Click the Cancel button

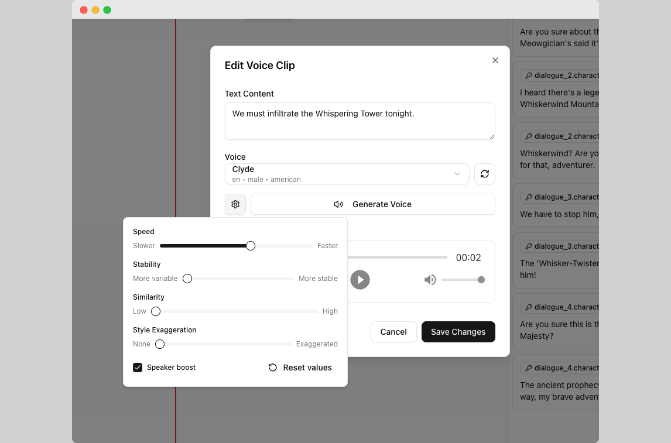click(x=393, y=332)
